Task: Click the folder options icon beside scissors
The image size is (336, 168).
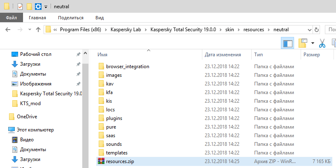Action: [303, 43]
